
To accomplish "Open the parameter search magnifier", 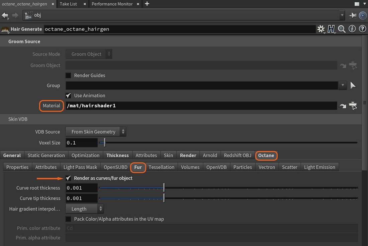I will tap(342, 29).
